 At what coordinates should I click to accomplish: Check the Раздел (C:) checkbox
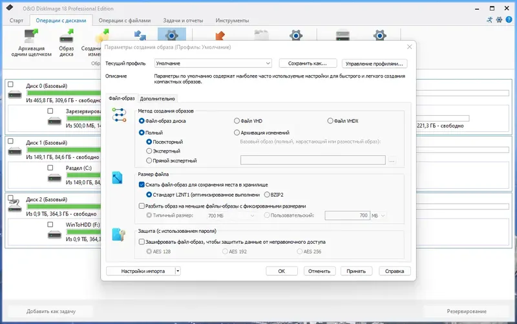pyautogui.click(x=50, y=167)
